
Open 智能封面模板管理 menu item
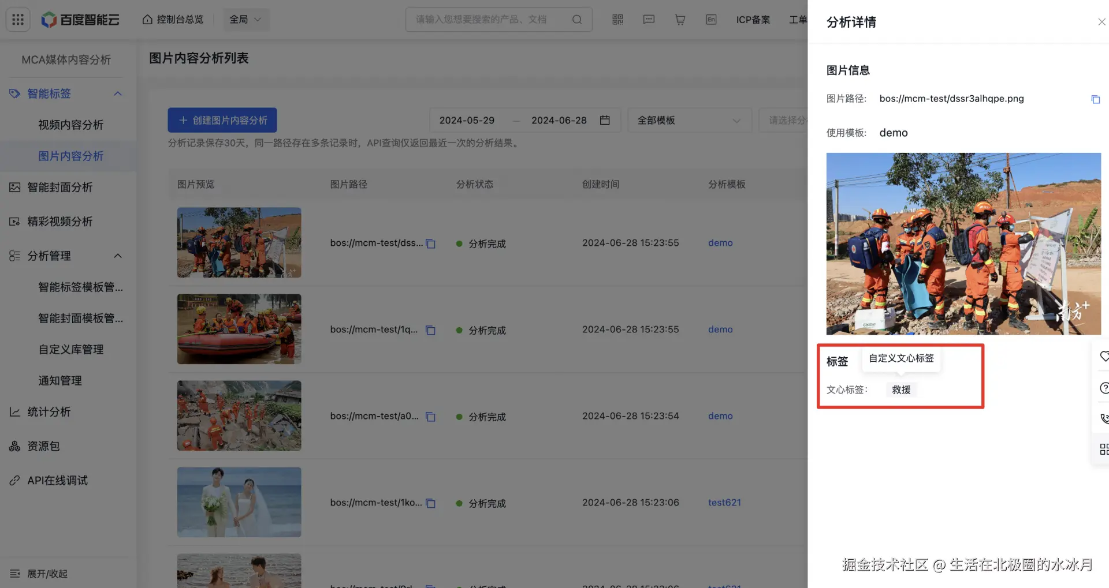pyautogui.click(x=81, y=318)
